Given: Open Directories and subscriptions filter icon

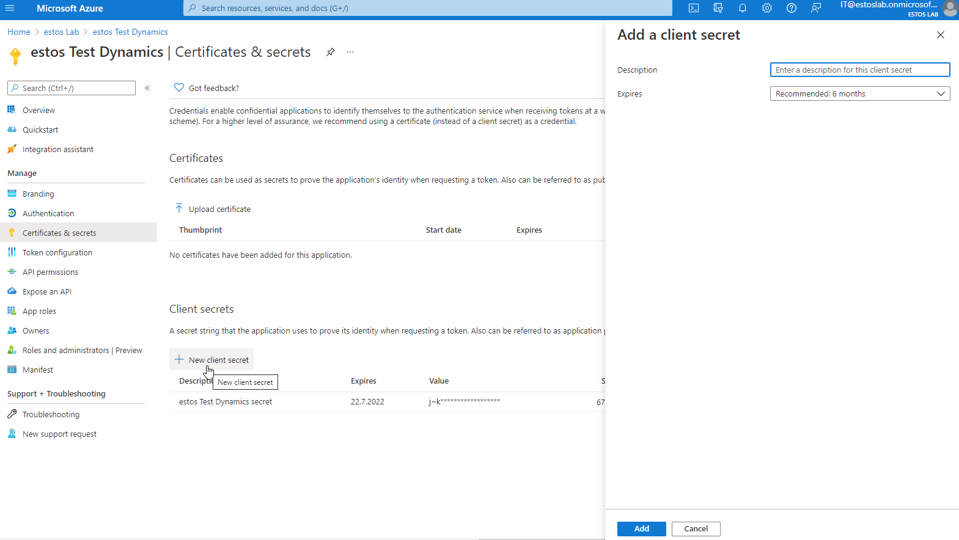Looking at the screenshot, I should (x=718, y=9).
